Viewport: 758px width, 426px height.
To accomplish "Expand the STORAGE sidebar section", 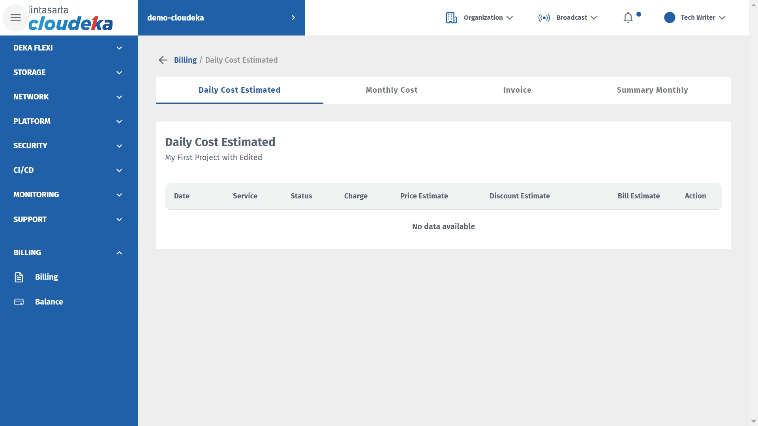I will pos(68,72).
